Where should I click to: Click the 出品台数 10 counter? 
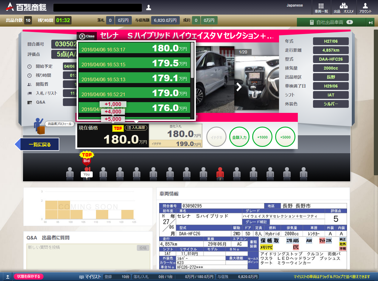tap(28, 20)
